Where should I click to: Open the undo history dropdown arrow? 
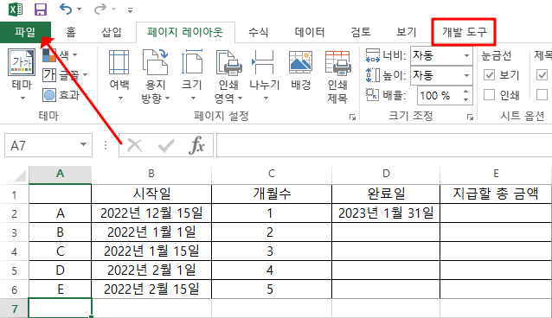[x=80, y=10]
